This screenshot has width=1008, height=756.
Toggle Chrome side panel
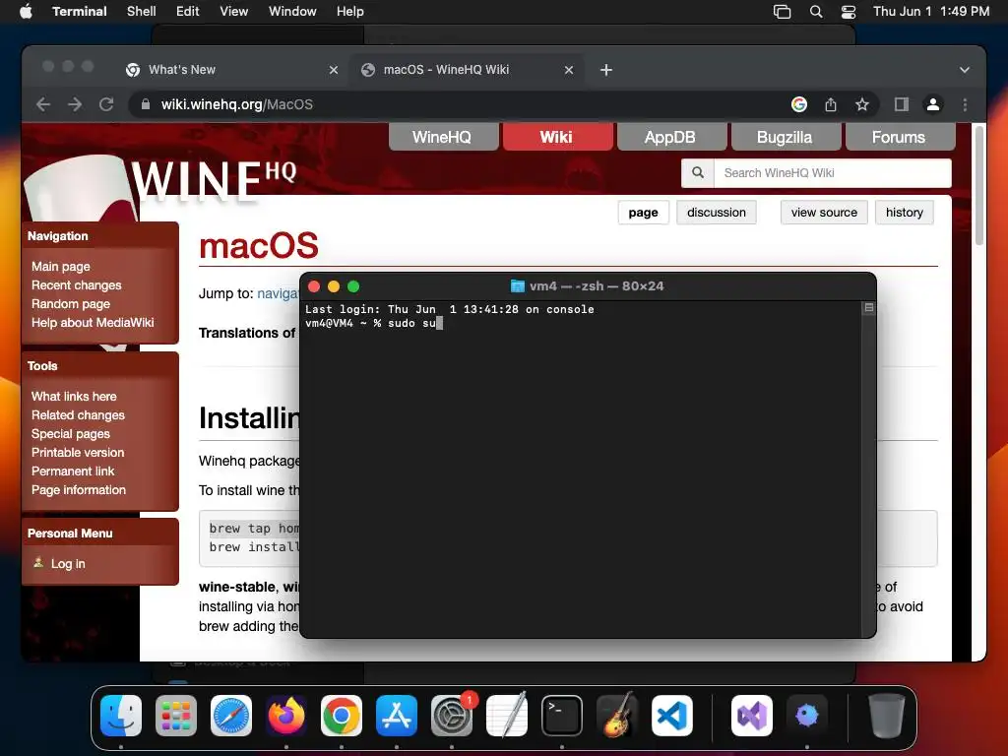coord(902,104)
